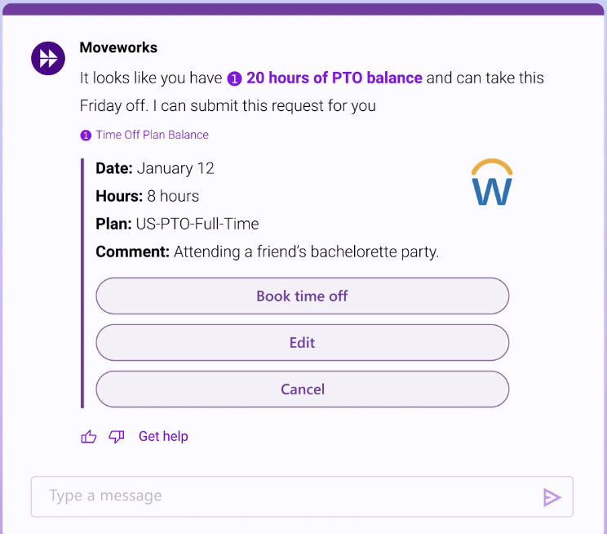Select the Date: January 12 line
Viewport: 607px width, 534px height.
[x=155, y=168]
